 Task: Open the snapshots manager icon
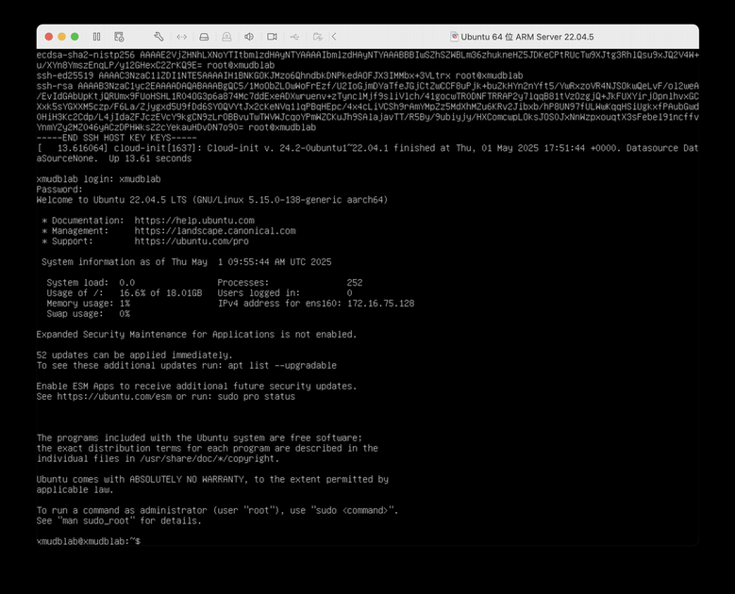click(x=119, y=37)
